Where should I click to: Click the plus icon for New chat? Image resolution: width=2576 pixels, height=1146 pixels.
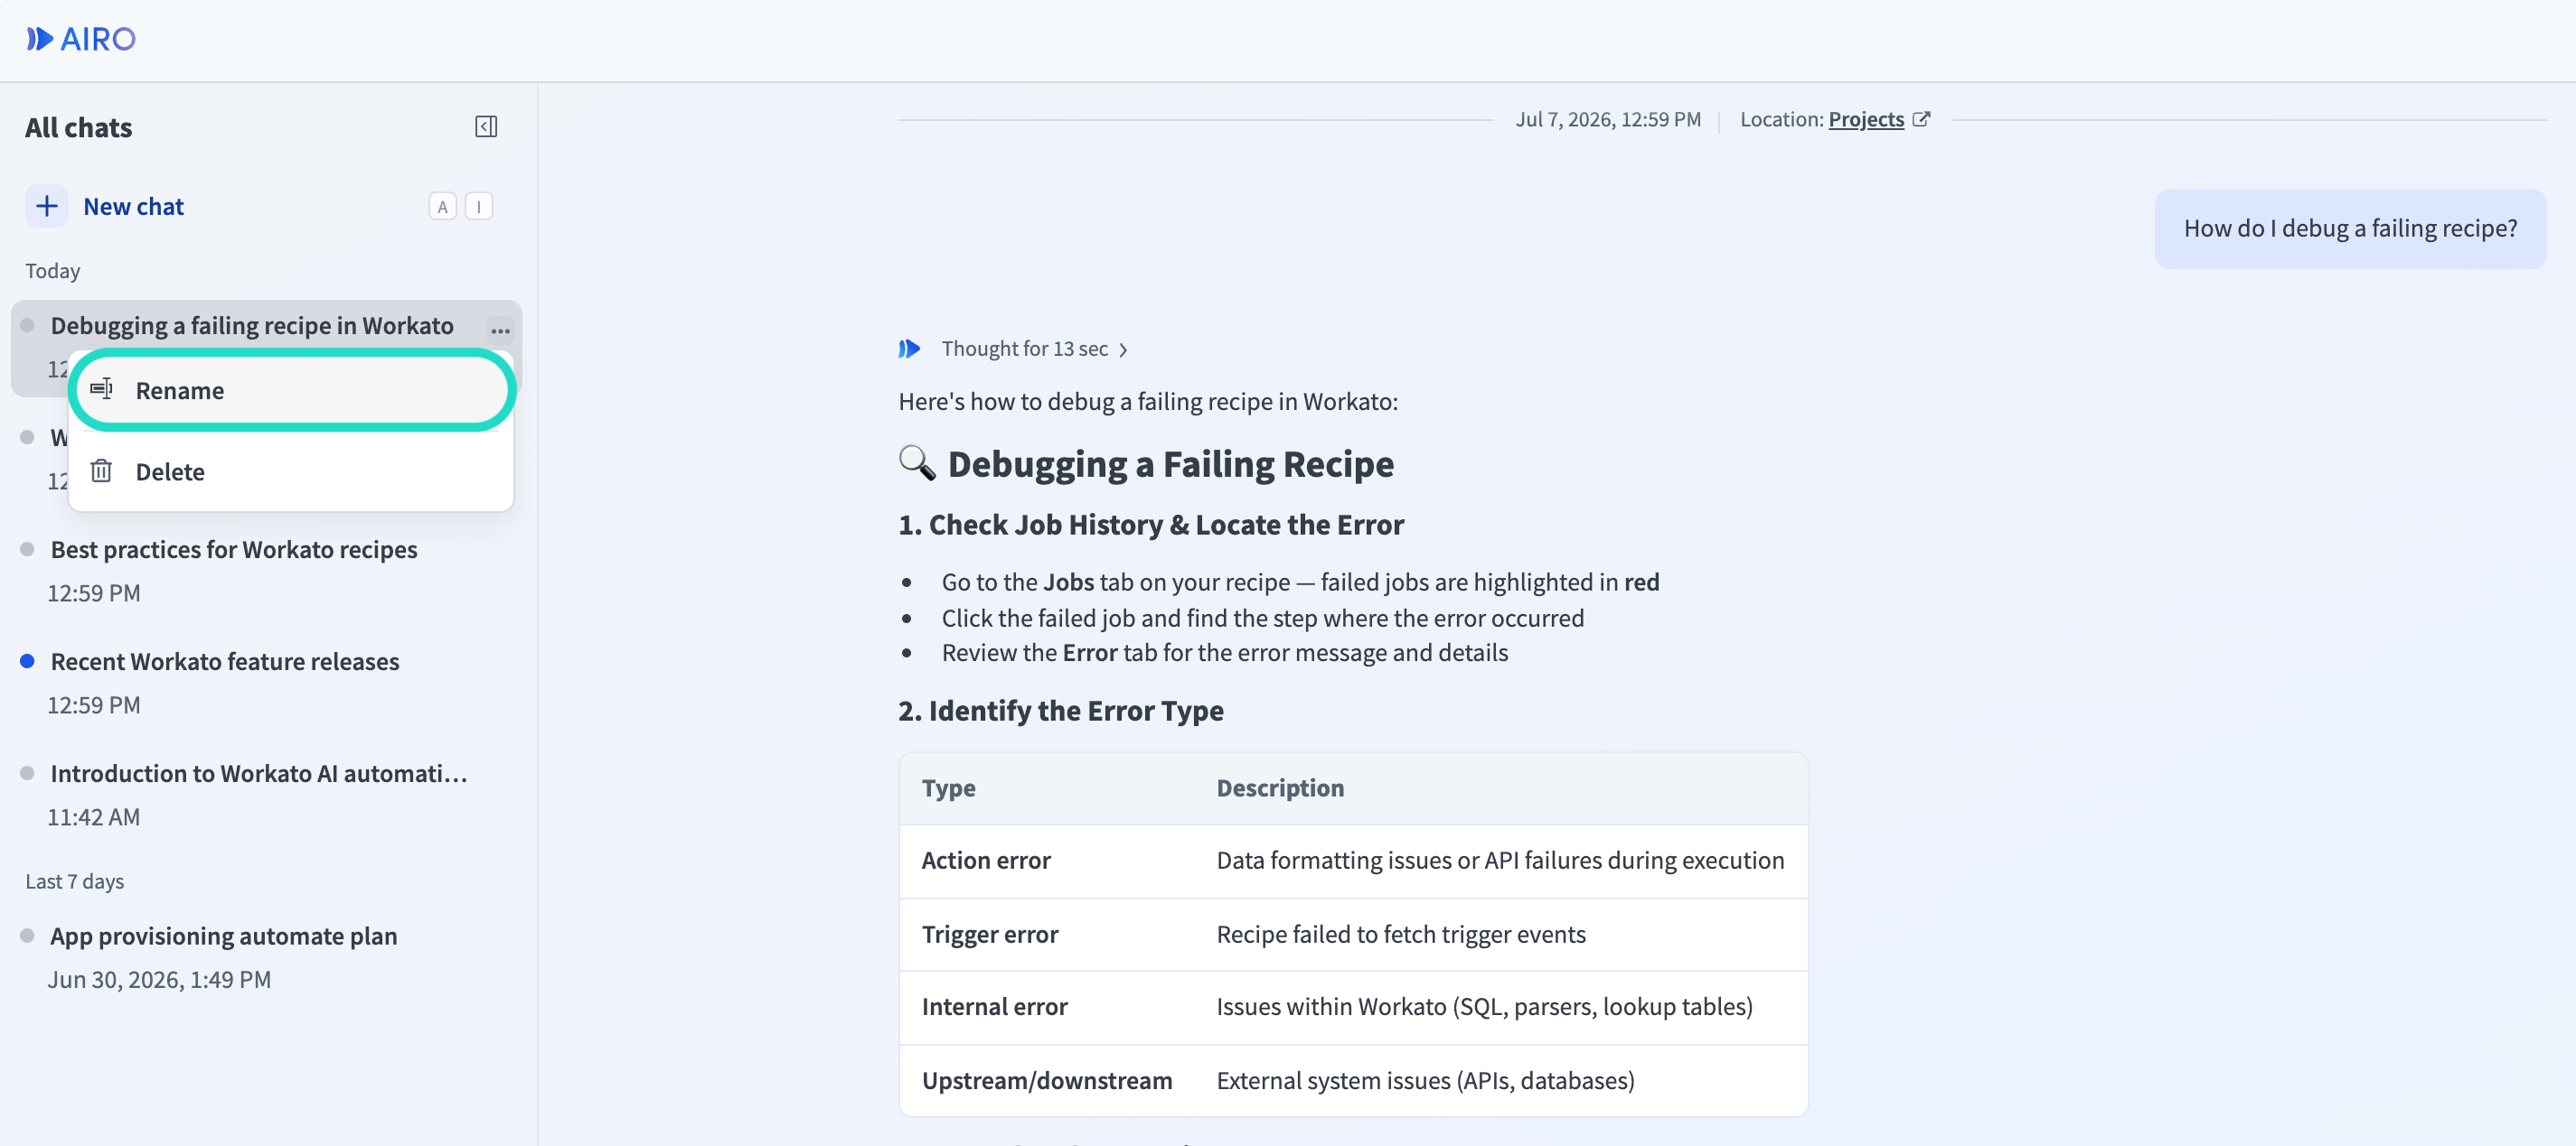pos(47,206)
